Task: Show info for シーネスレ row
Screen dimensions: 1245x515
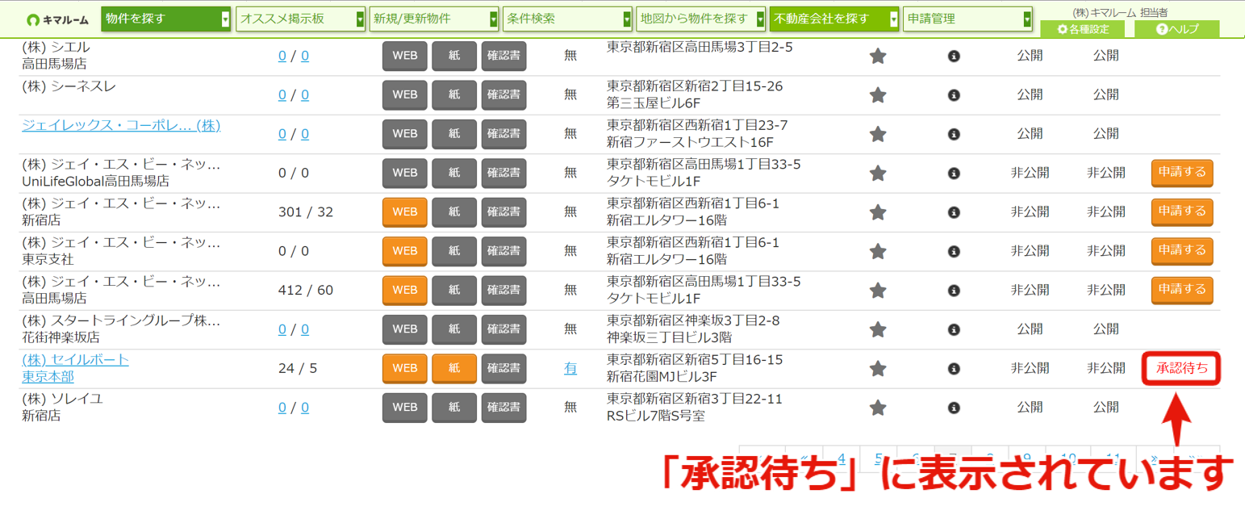Action: [x=954, y=94]
